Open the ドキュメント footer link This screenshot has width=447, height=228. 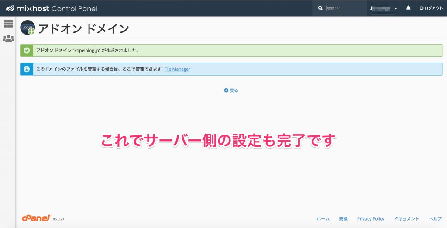pyautogui.click(x=406, y=219)
